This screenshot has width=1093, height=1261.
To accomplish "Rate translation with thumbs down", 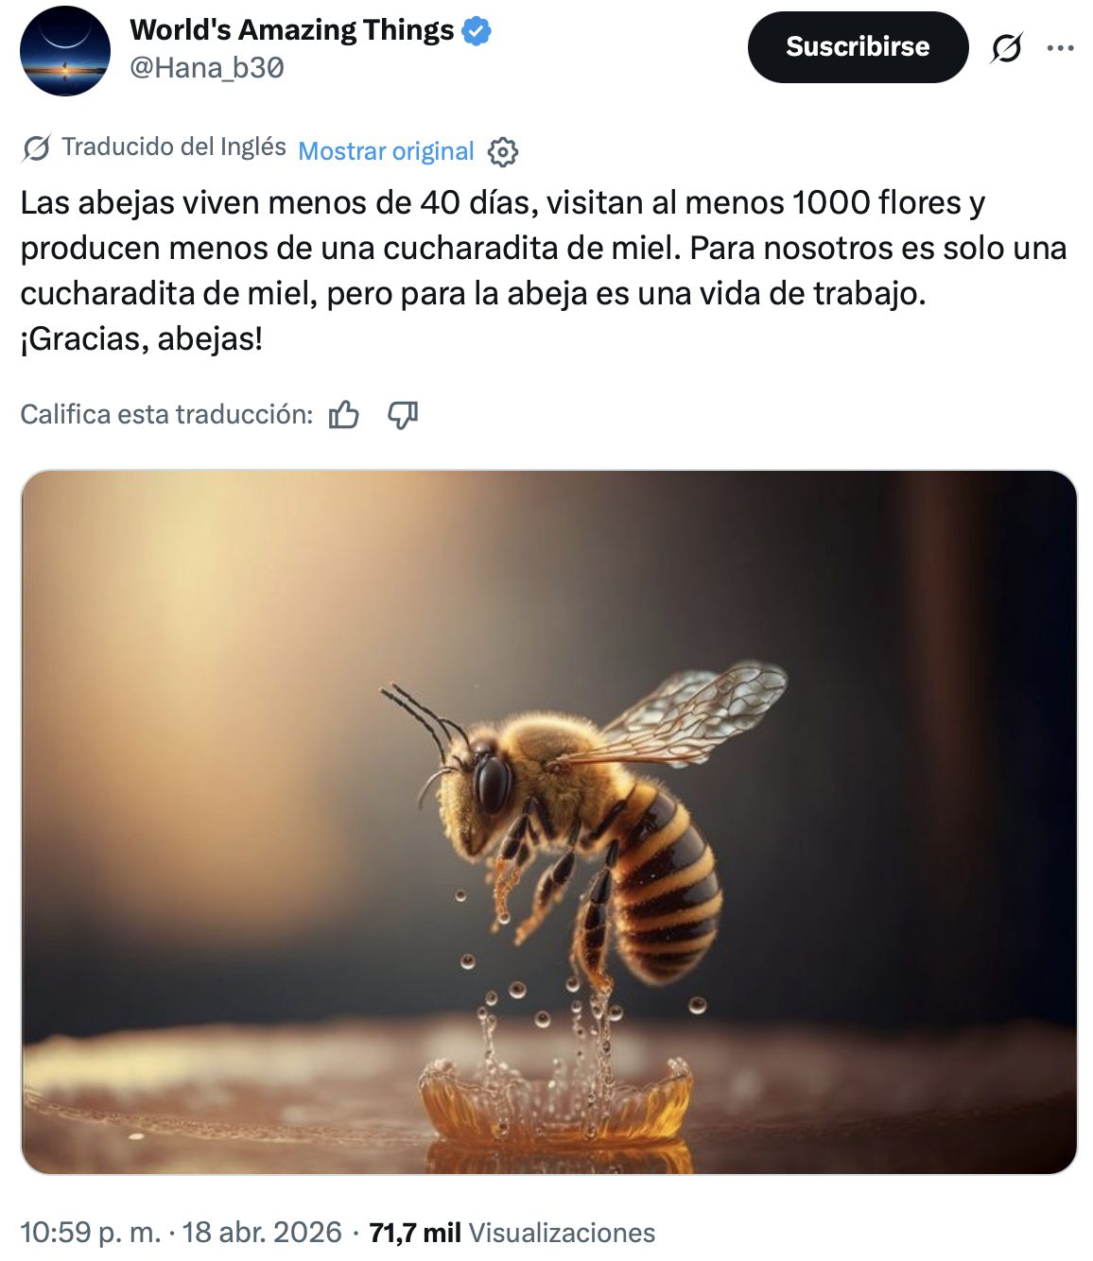I will coord(403,414).
